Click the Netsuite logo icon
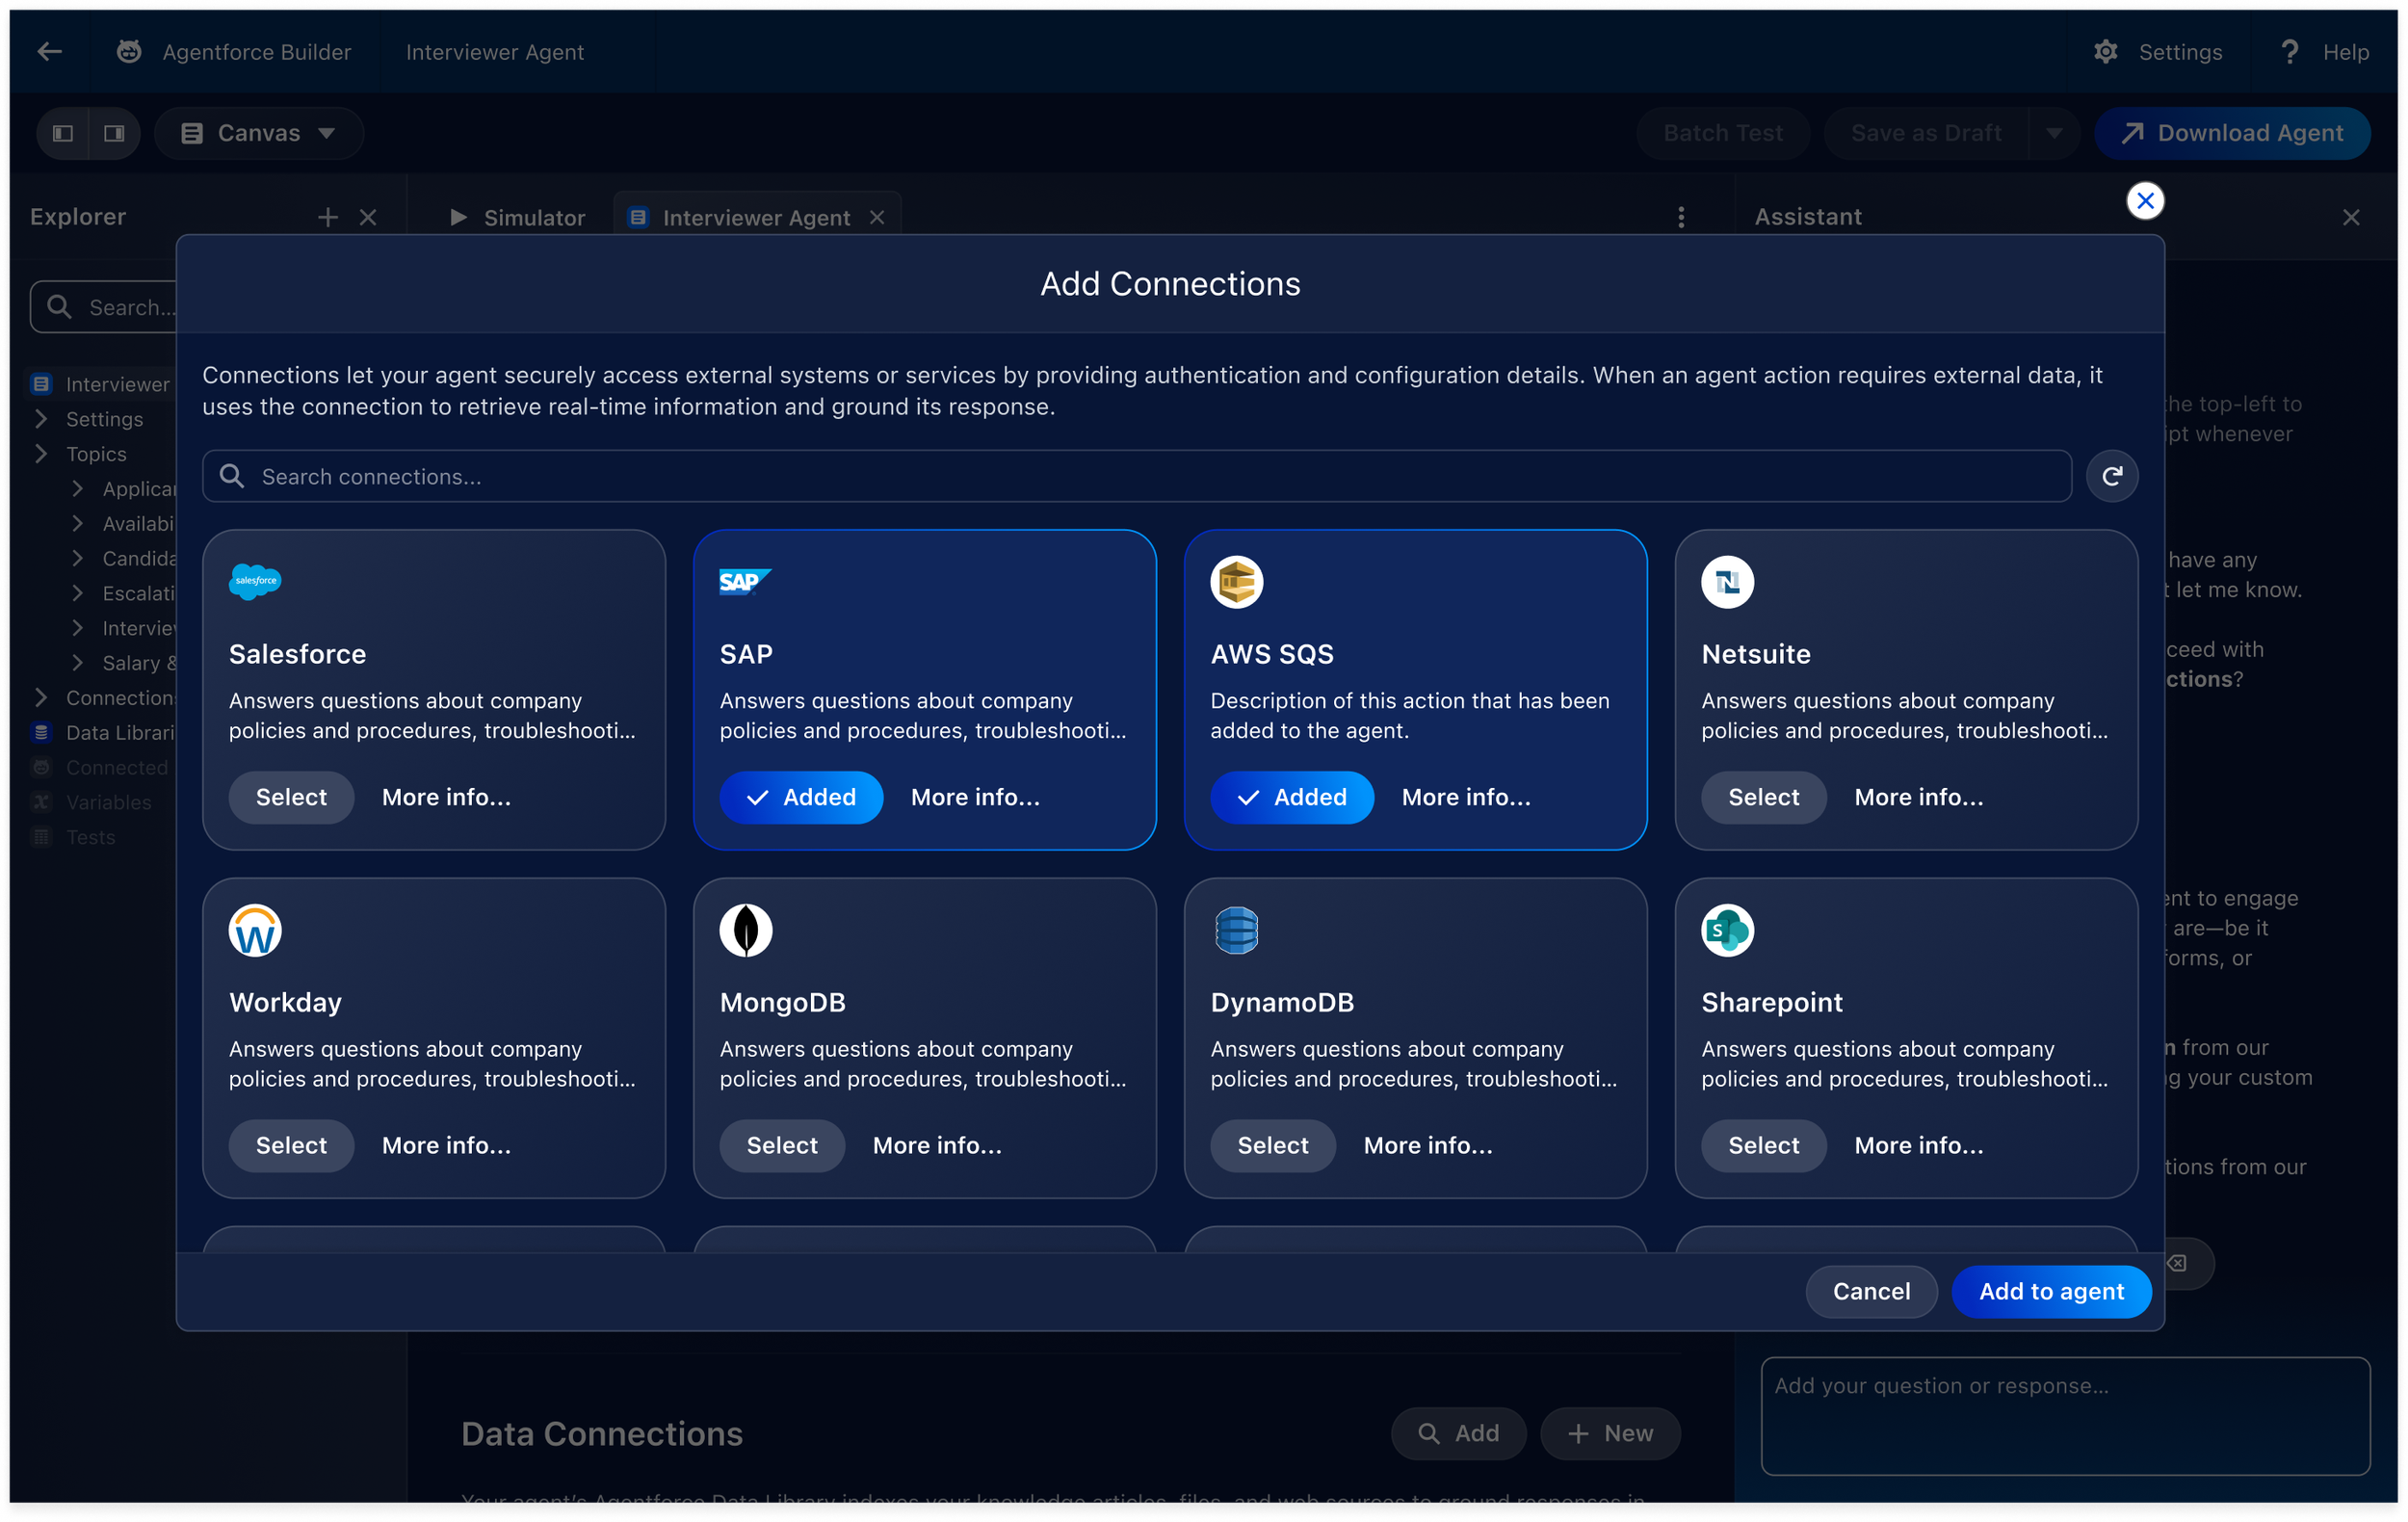Viewport: 2408px width, 1522px height. tap(1727, 582)
